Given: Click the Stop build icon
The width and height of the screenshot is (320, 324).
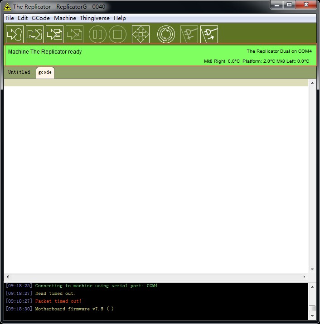Looking at the screenshot, I should pyautogui.click(x=117, y=34).
